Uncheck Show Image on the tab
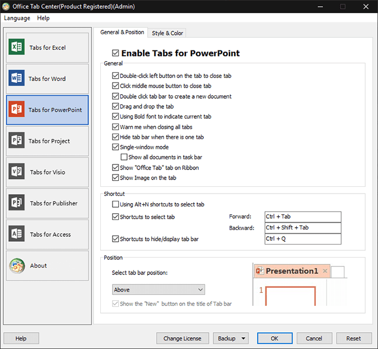This screenshot has height=349, width=378. 115,178
